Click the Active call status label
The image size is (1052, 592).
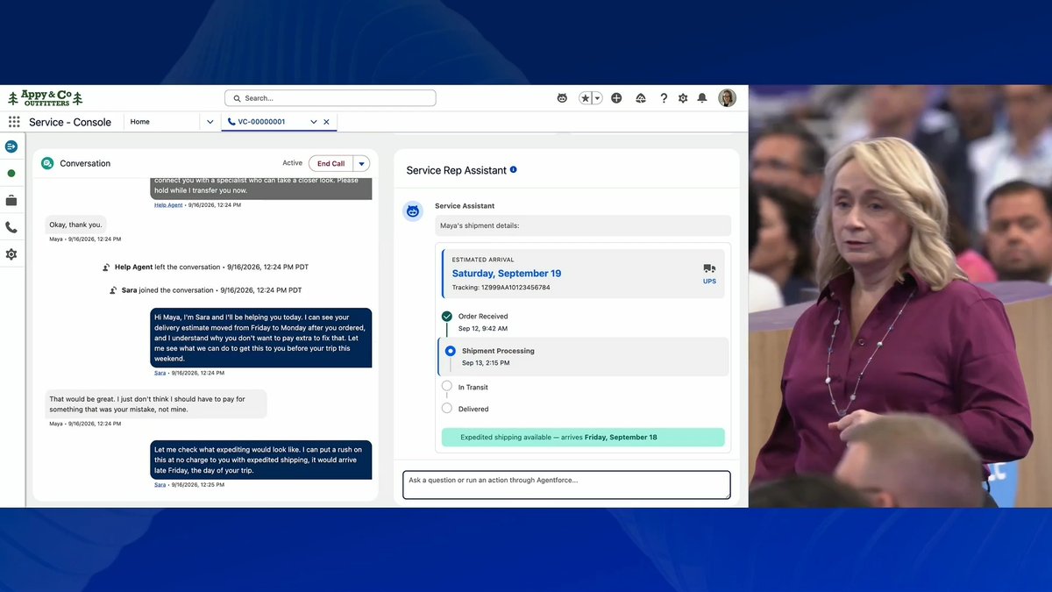(x=292, y=163)
